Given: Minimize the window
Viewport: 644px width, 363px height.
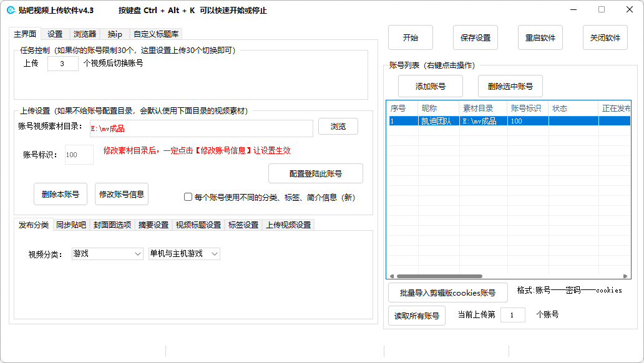Looking at the screenshot, I should [x=573, y=10].
